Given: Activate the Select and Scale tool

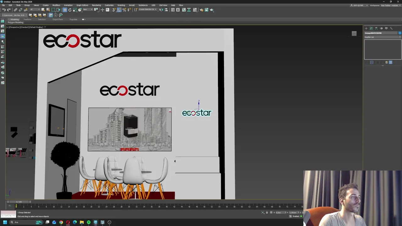Looking at the screenshot, I should [75, 10].
